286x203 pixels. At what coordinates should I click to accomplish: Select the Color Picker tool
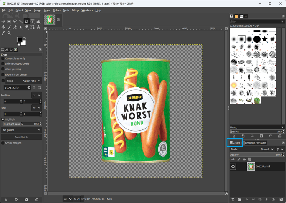point(3,33)
